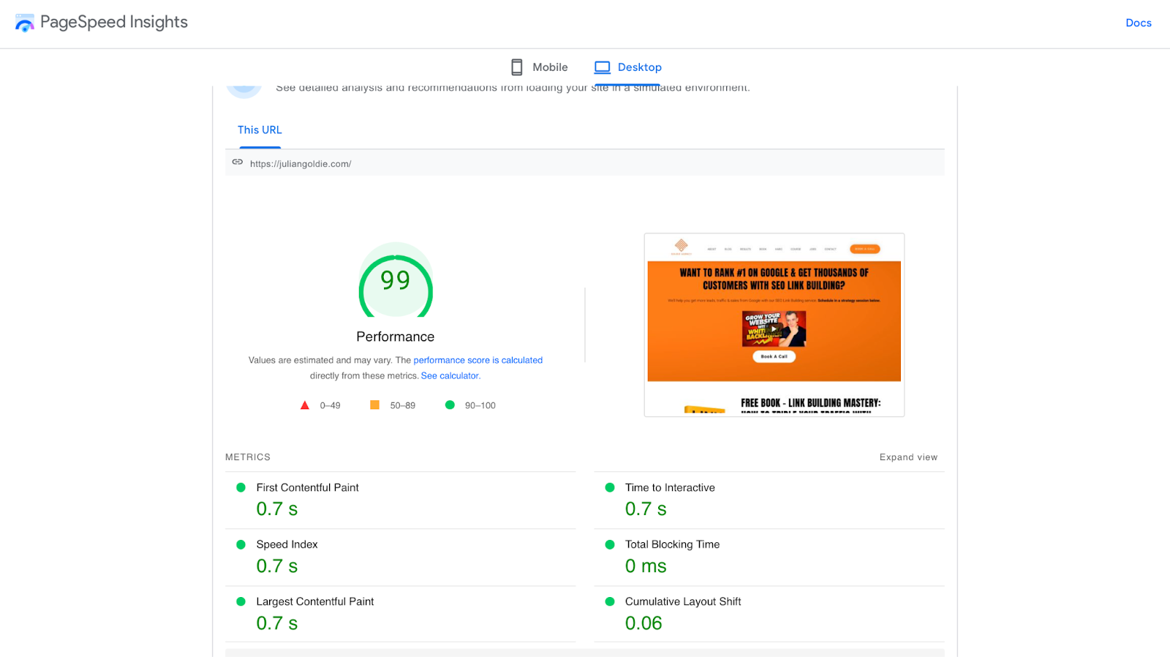Click the Speed Index green status dot

tap(241, 544)
